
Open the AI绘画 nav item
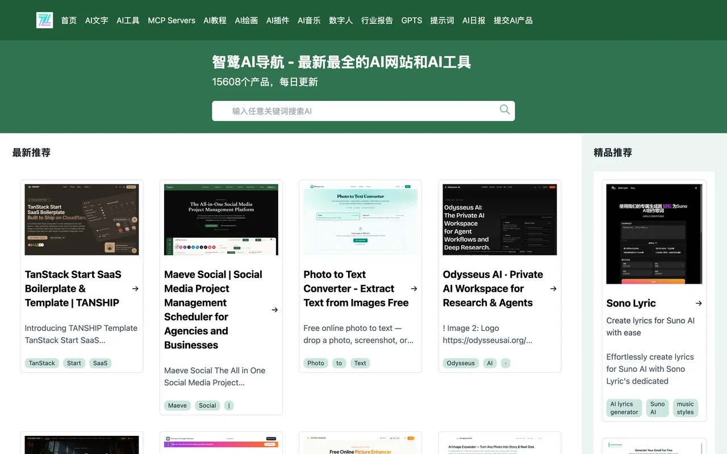(x=246, y=20)
